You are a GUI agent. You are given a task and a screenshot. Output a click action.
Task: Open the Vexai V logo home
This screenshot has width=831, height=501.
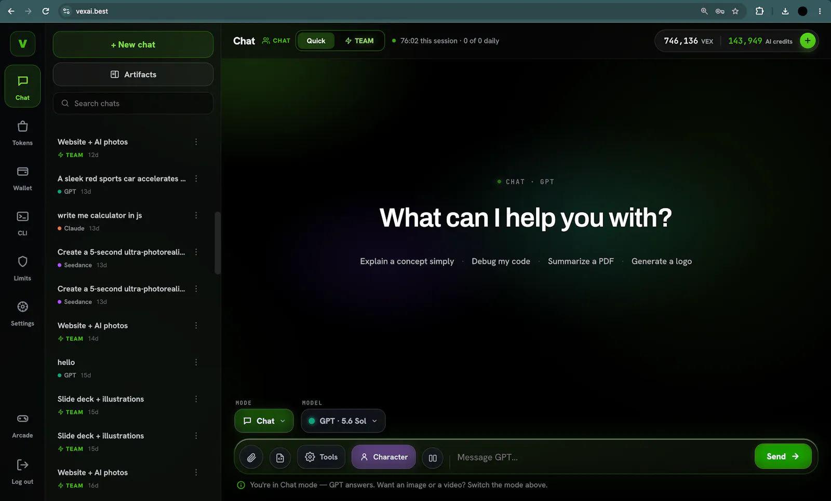(23, 44)
